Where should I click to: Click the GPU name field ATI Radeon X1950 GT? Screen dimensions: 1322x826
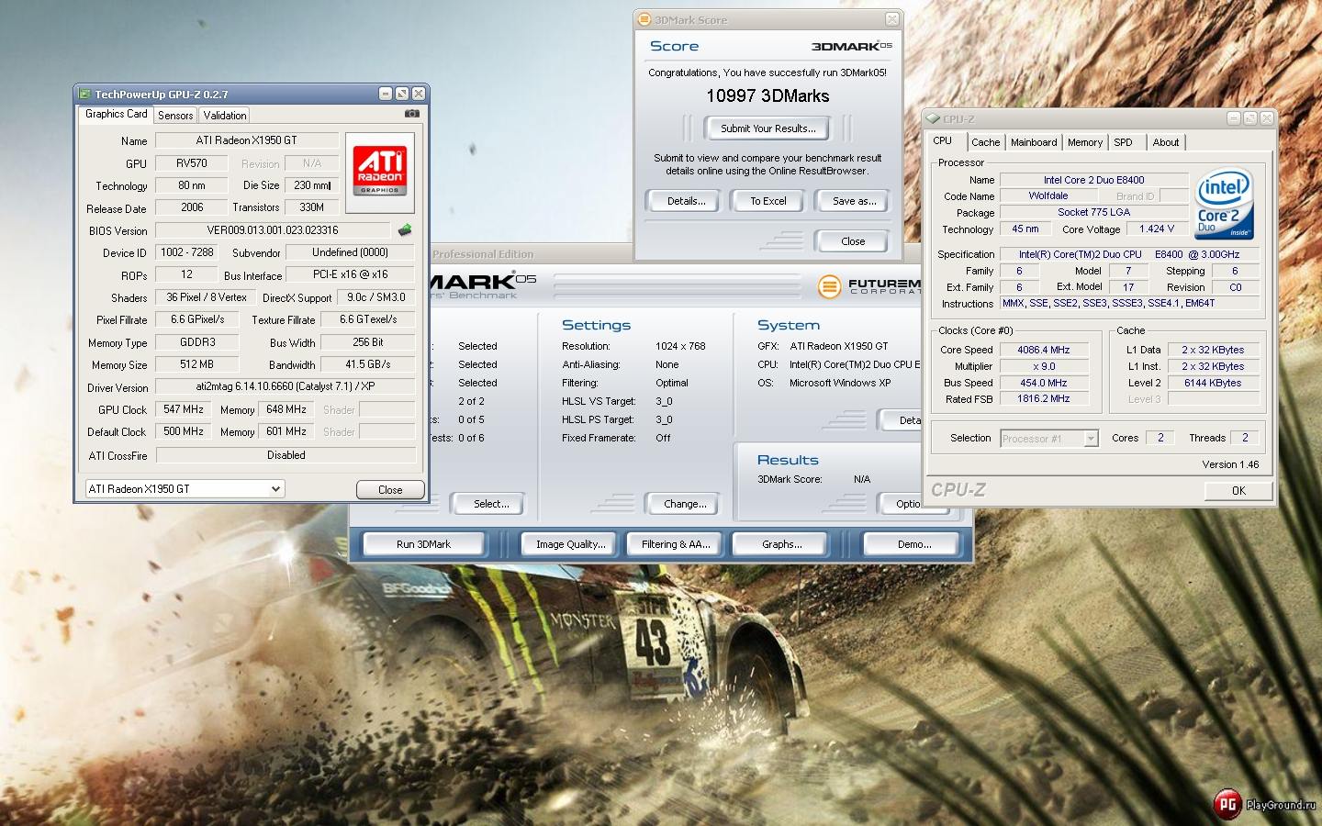tap(246, 140)
